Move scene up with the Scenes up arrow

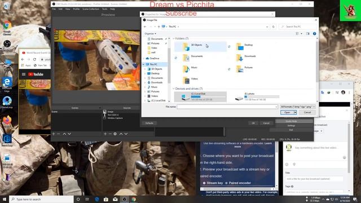(x=64, y=134)
